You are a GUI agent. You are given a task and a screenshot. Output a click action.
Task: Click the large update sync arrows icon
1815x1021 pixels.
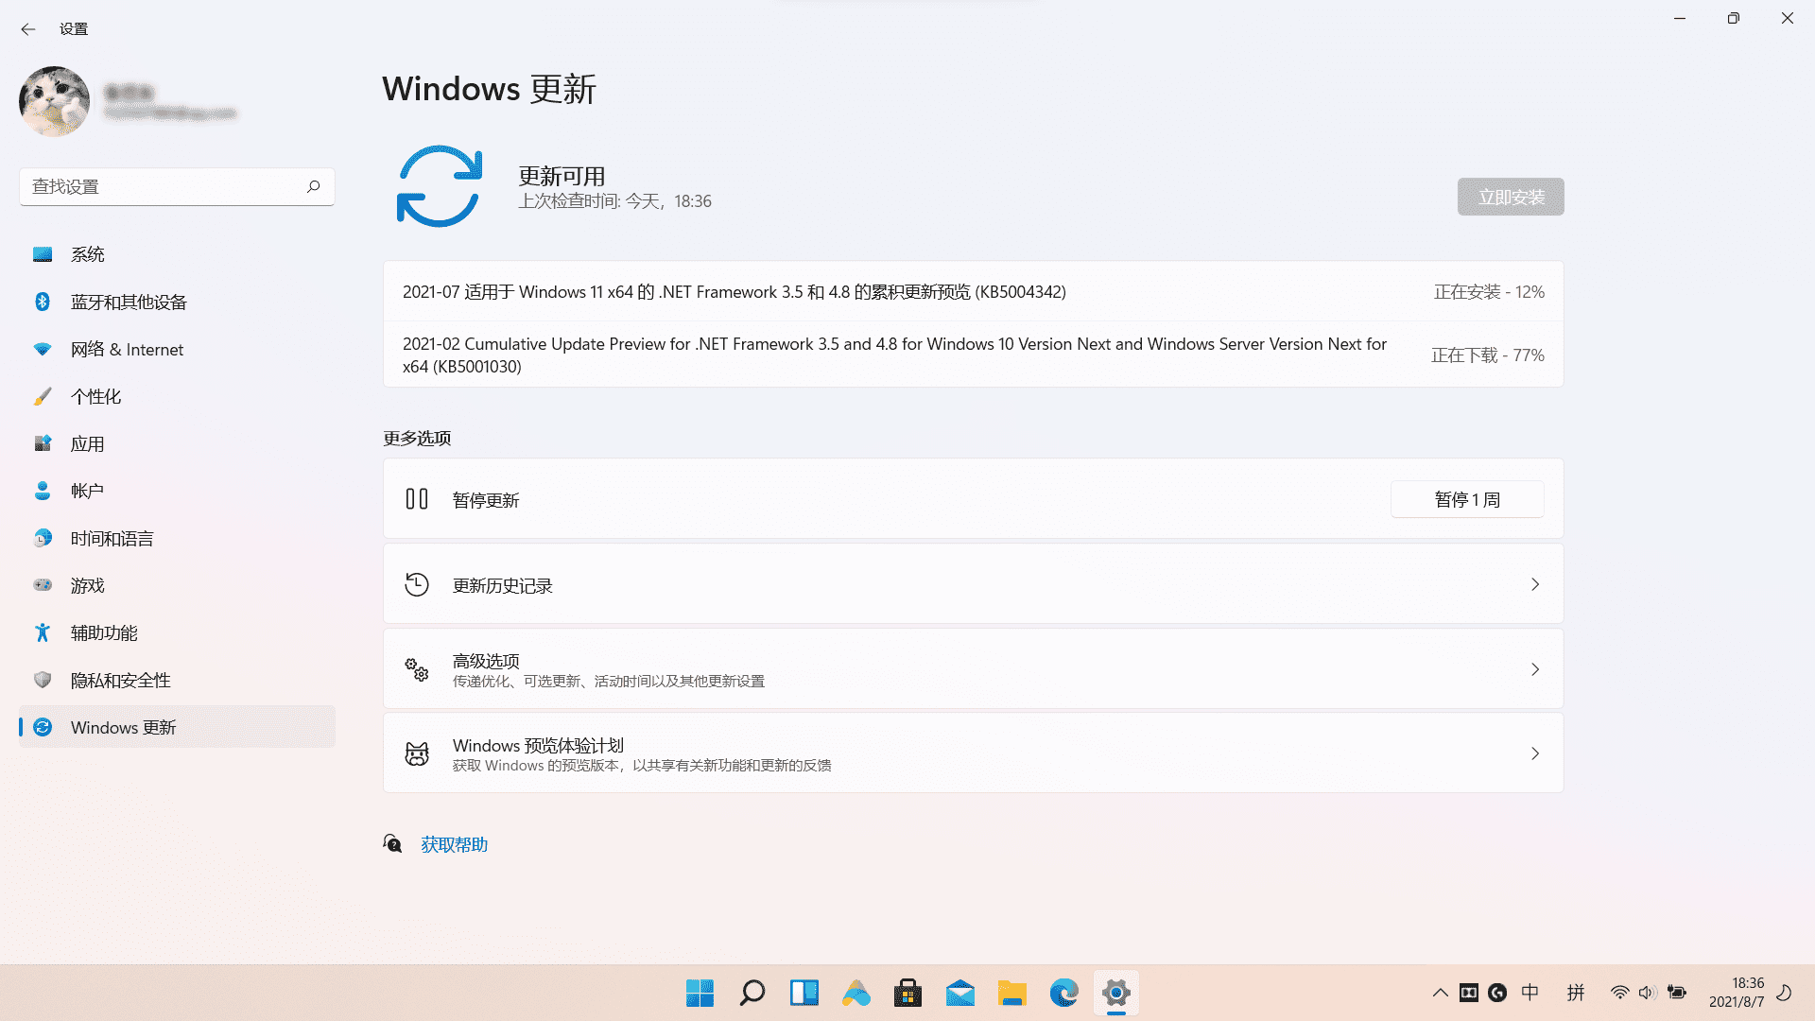(x=440, y=186)
